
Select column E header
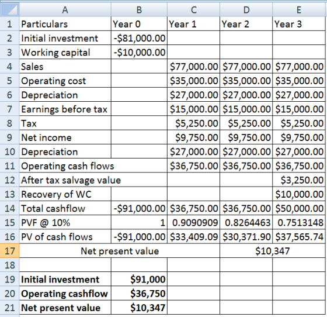tap(299, 9)
